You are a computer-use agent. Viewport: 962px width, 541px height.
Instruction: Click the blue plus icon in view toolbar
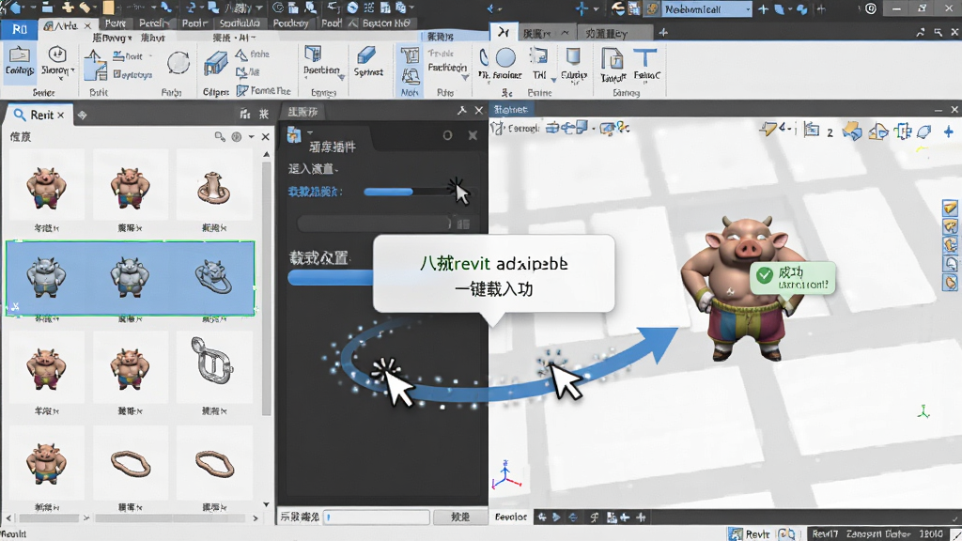click(949, 131)
